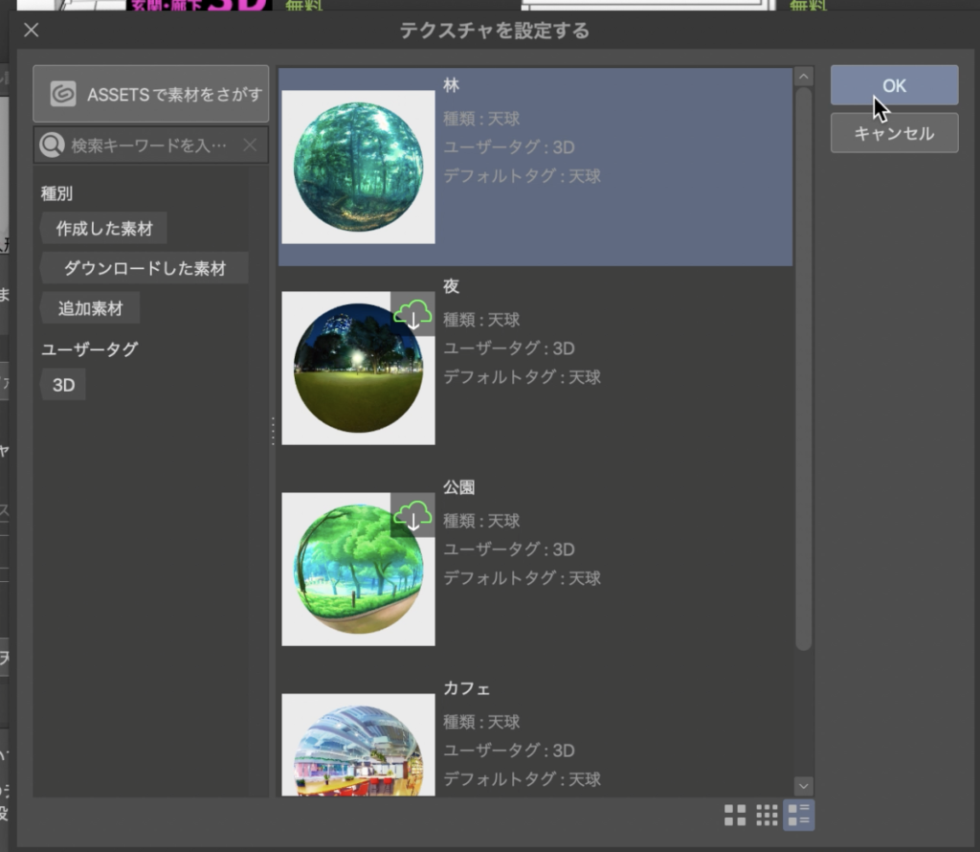Toggle the 3D user tag filter
This screenshot has height=852, width=980.
tap(63, 385)
